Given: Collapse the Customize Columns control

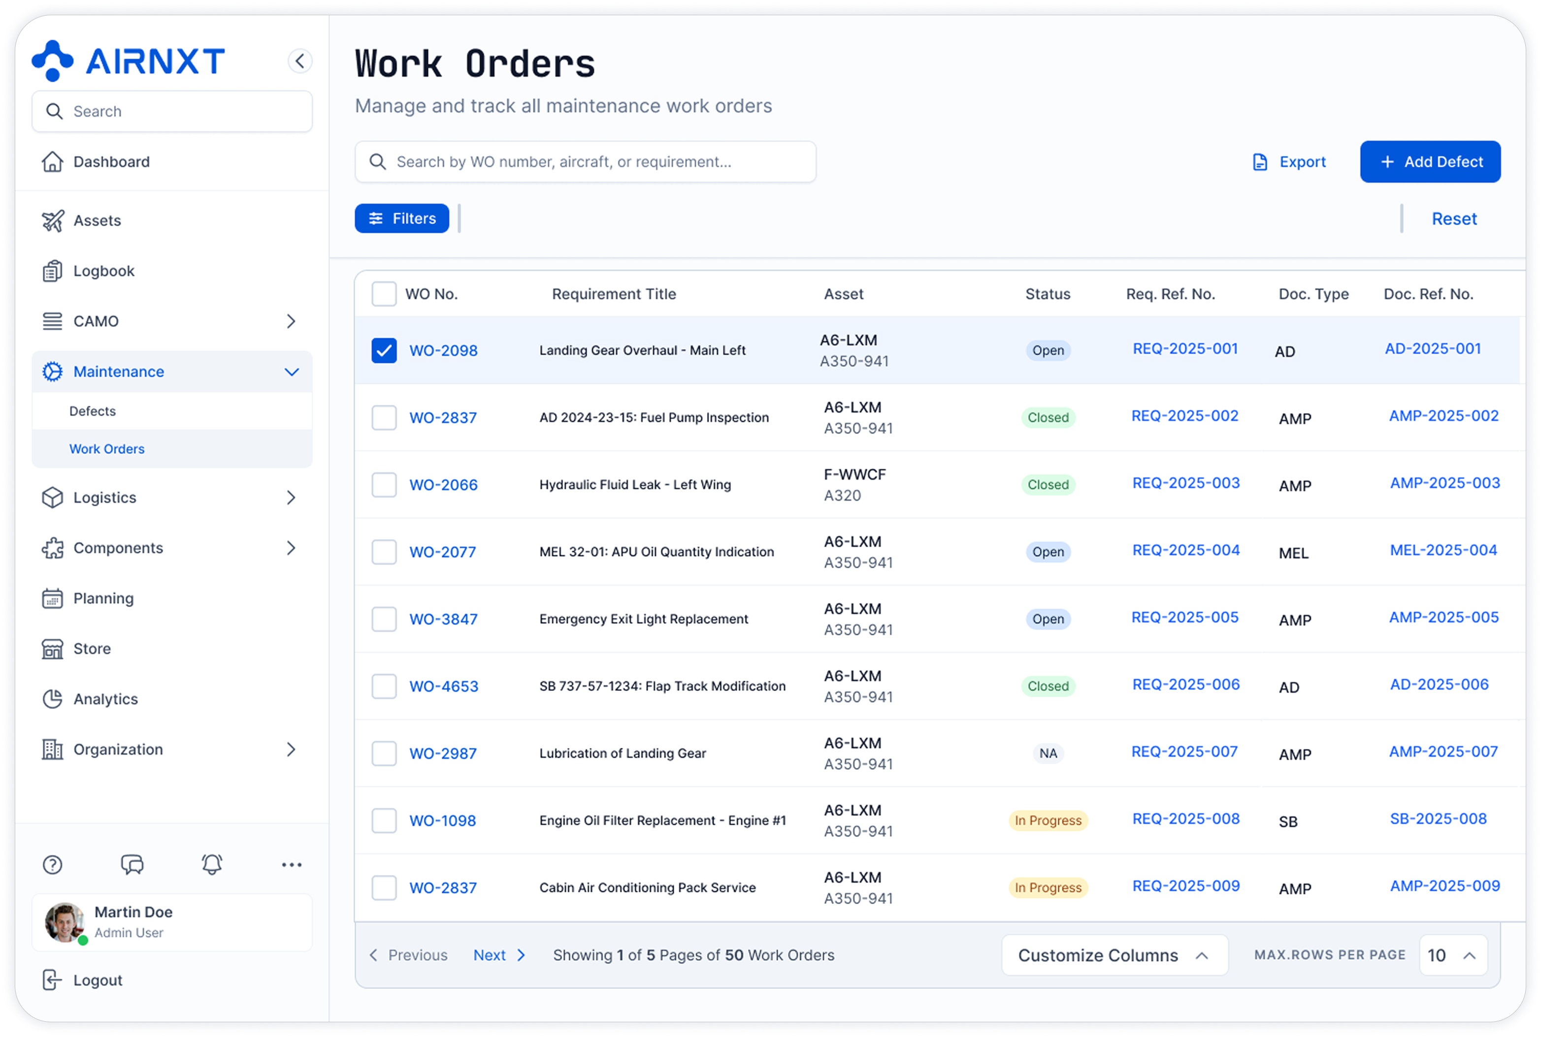Looking at the screenshot, I should point(1202,955).
